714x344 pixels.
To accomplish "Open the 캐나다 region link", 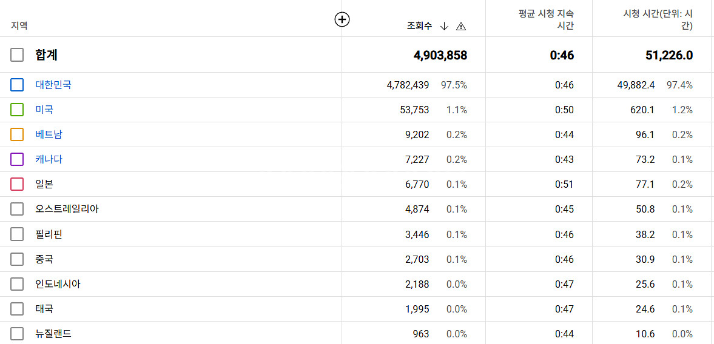I will coord(49,159).
